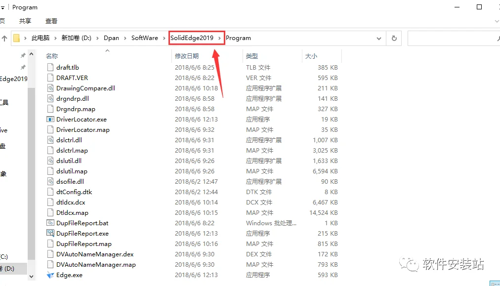Image resolution: width=500 pixels, height=286 pixels.
Task: Click the dslutil.dll file icon
Action: click(50, 161)
